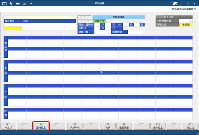
Task: Click the AI mascot icon
Action: click(x=175, y=3)
